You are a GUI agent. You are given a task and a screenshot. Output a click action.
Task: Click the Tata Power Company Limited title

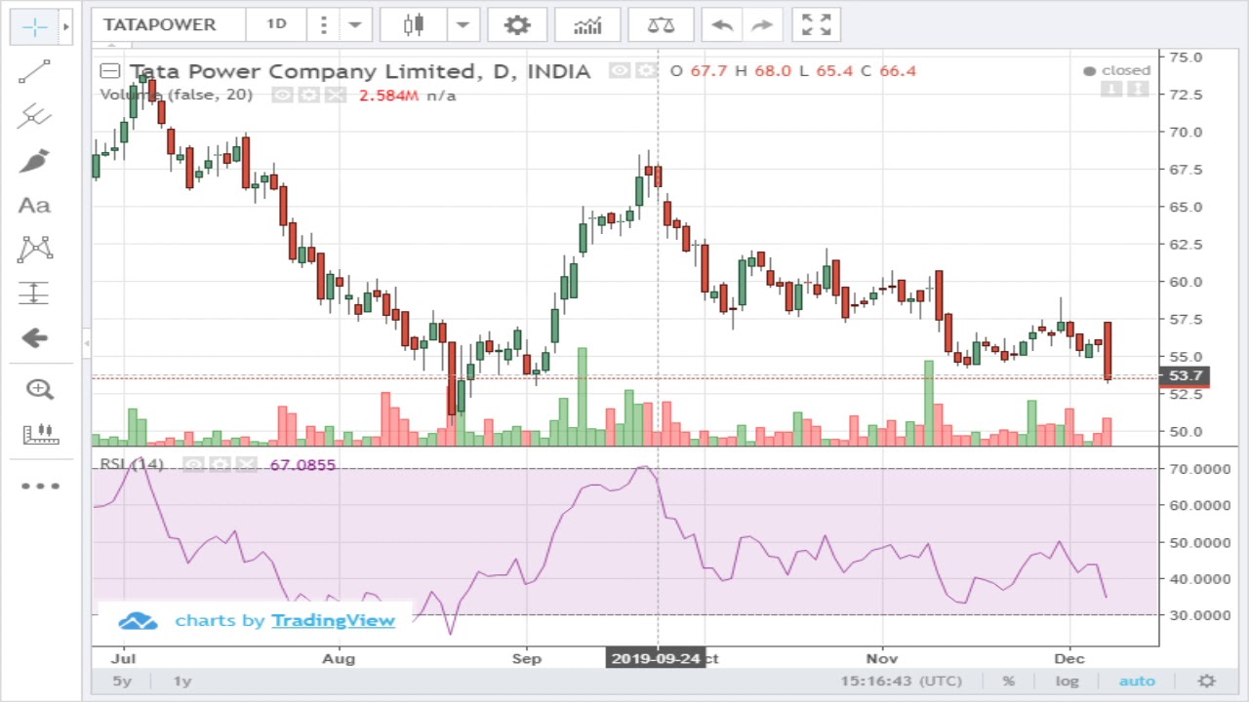(360, 71)
